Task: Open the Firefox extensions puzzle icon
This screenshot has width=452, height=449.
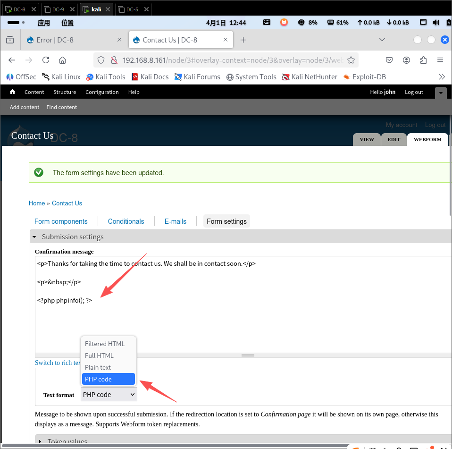Action: (x=423, y=60)
